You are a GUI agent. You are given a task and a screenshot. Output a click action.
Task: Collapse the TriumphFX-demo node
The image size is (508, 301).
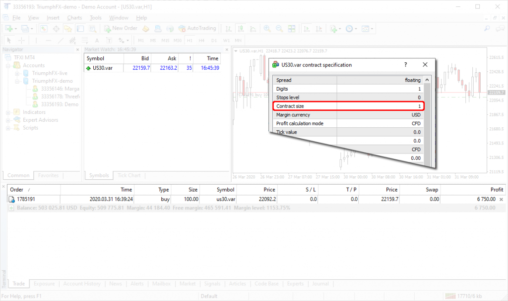coord(17,81)
